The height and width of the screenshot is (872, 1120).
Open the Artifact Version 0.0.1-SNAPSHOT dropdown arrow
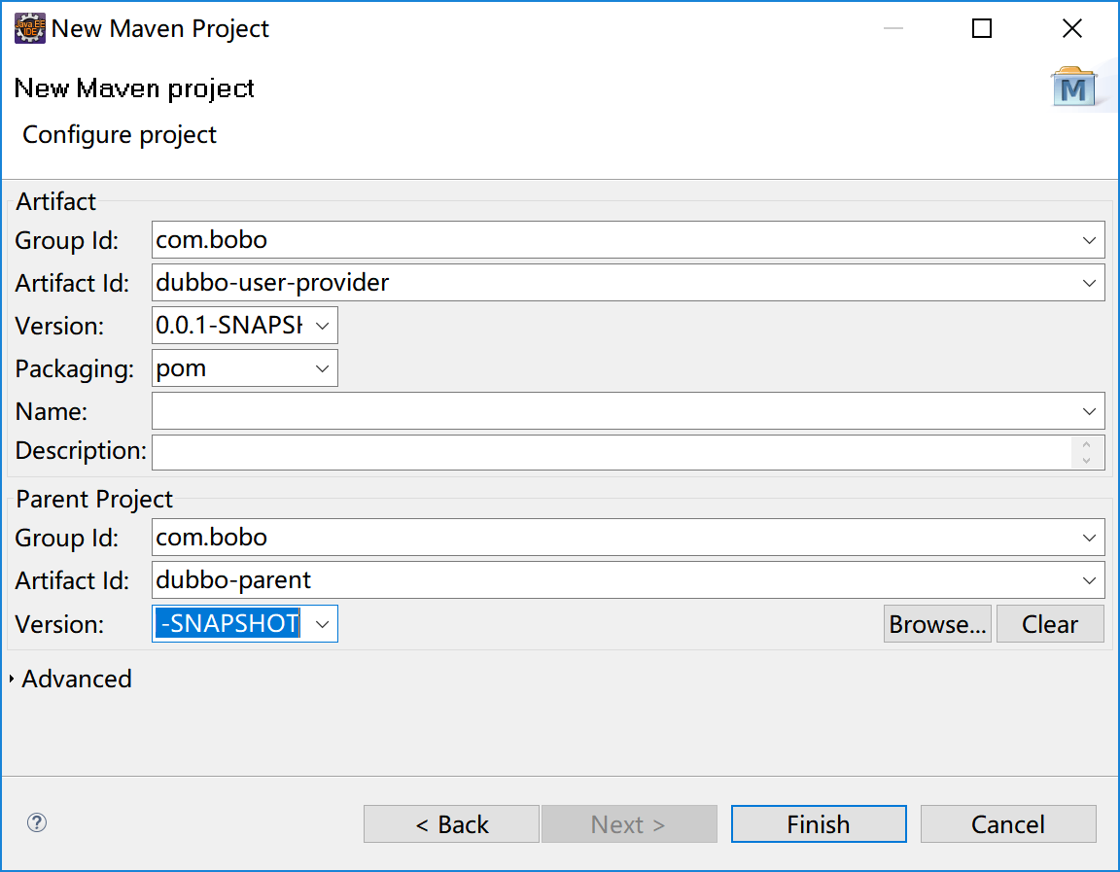[x=322, y=326]
